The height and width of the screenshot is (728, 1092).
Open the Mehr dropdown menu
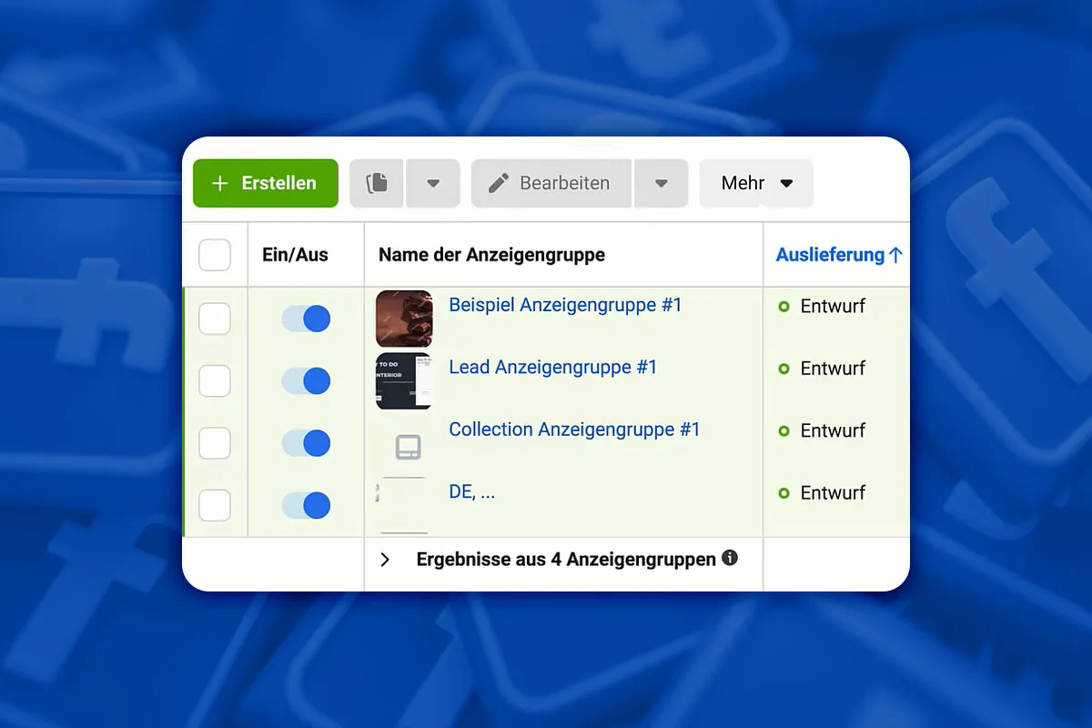tap(755, 183)
